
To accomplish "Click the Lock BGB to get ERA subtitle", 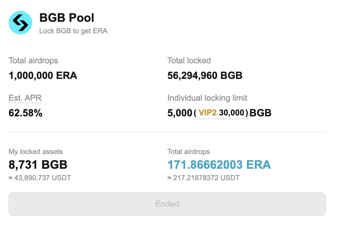I will pos(73,31).
